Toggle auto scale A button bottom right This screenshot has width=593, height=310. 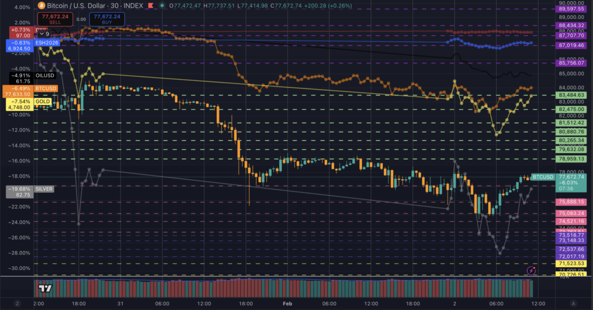[573, 303]
